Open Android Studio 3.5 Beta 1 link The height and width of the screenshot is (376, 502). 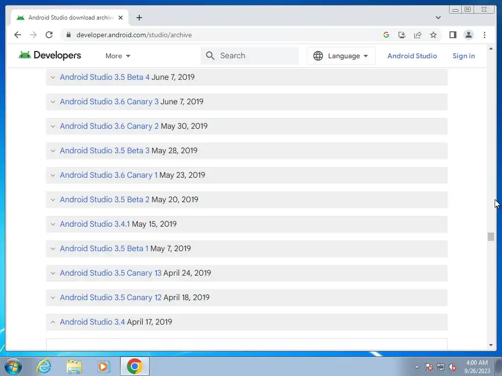pos(104,248)
